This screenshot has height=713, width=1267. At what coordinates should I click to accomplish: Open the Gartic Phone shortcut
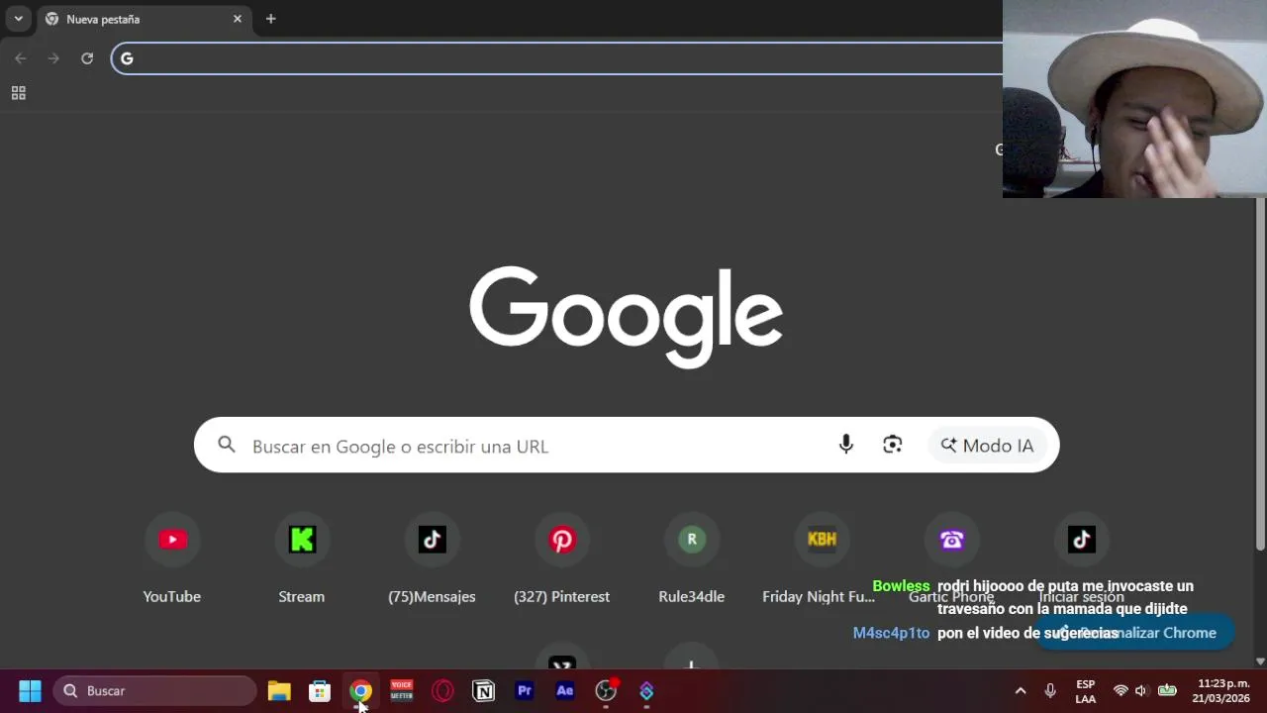click(951, 560)
